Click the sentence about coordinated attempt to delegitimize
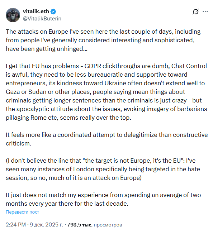 106,139
